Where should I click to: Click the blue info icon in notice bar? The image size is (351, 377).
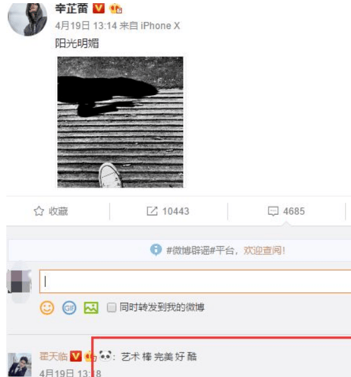[x=155, y=250]
